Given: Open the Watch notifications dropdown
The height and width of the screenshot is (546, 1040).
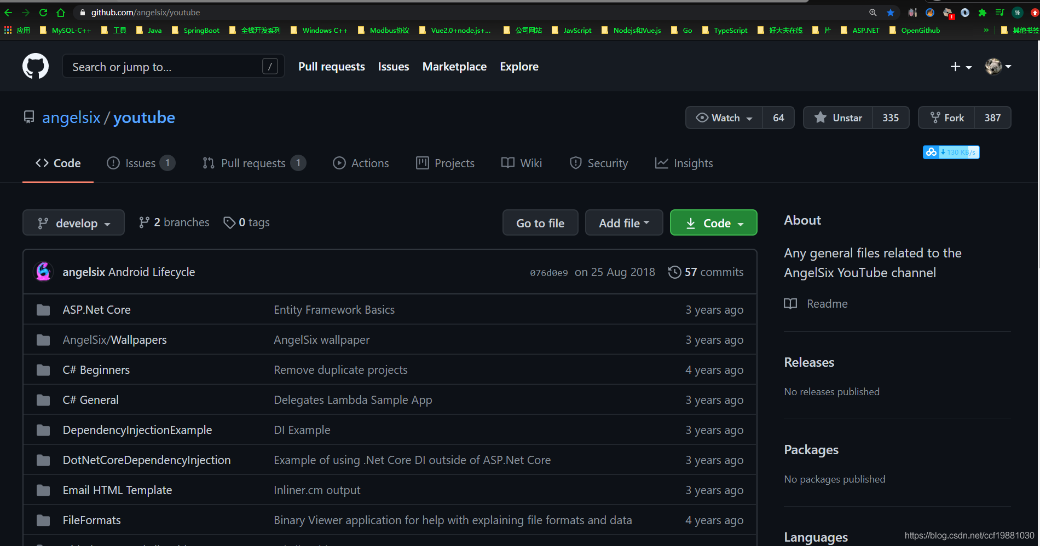Looking at the screenshot, I should (x=724, y=118).
